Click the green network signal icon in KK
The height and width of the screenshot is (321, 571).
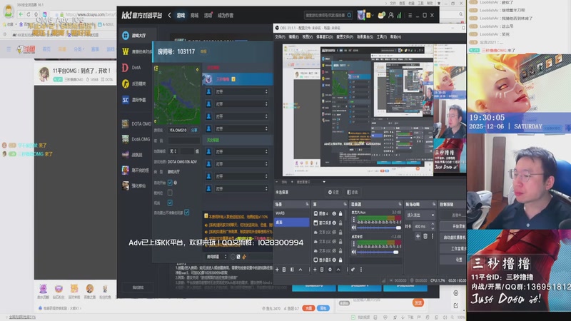[x=399, y=15]
